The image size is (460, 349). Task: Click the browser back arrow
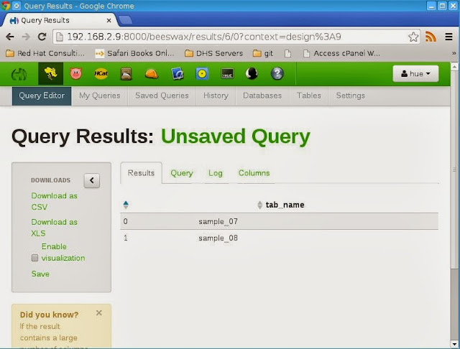[10, 37]
